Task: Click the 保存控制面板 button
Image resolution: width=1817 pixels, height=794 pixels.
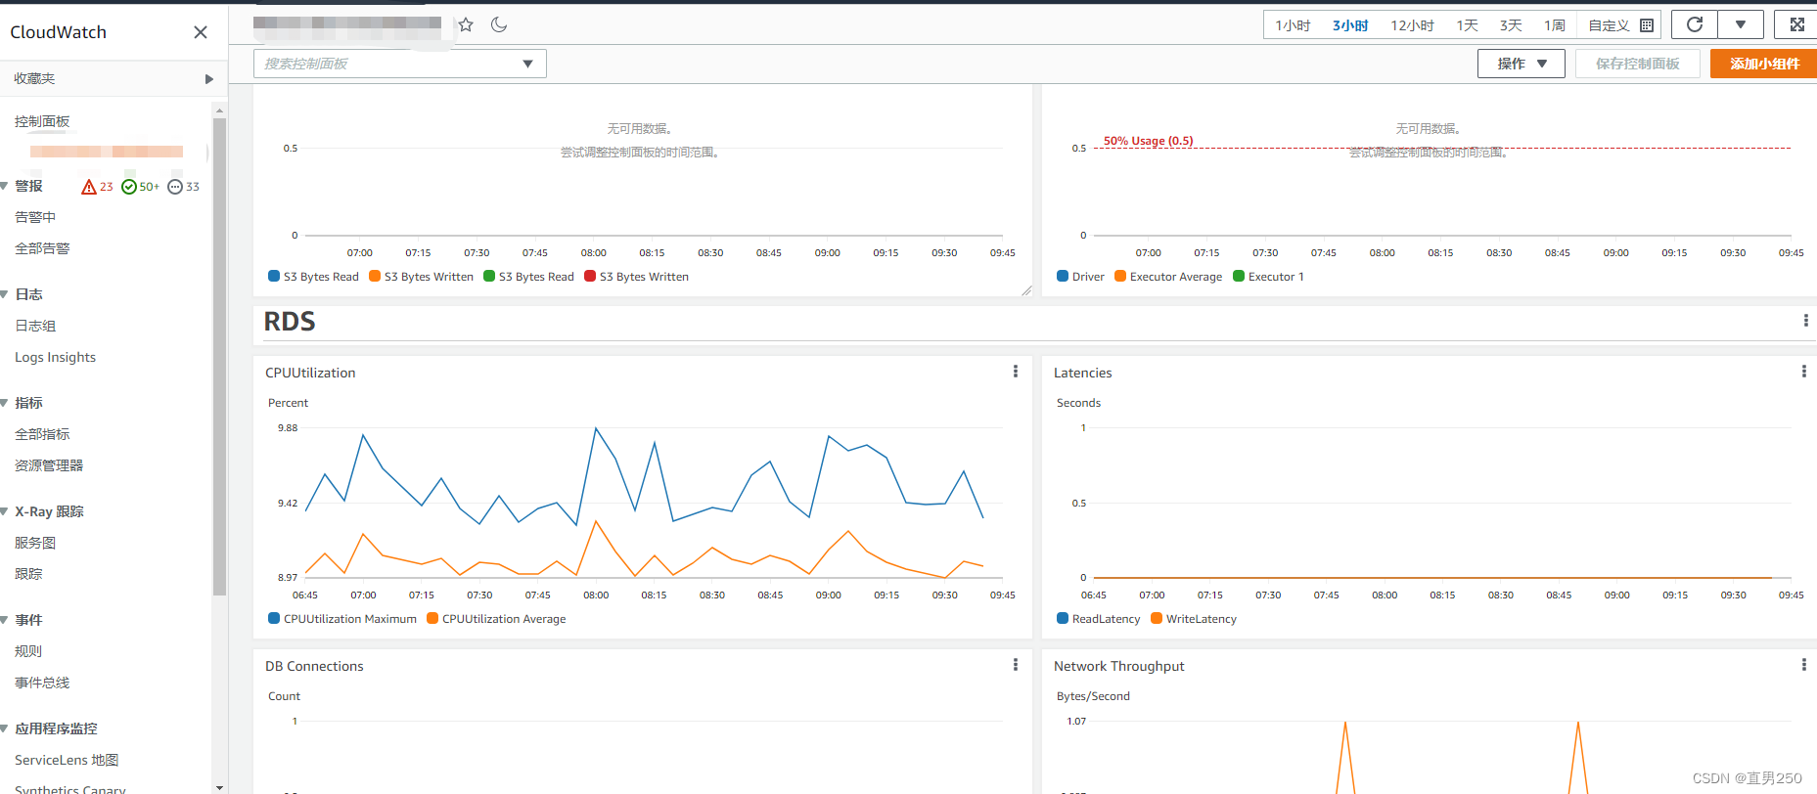Action: tap(1637, 64)
